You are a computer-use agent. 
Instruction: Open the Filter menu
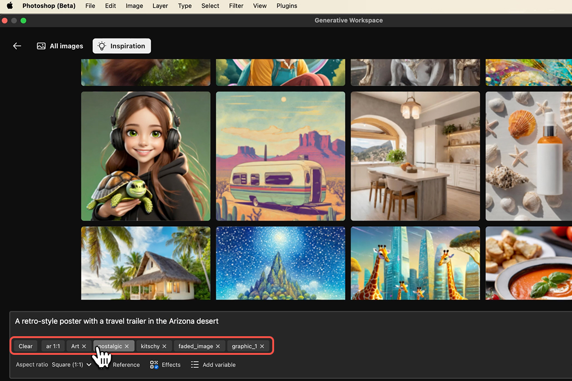[236, 6]
